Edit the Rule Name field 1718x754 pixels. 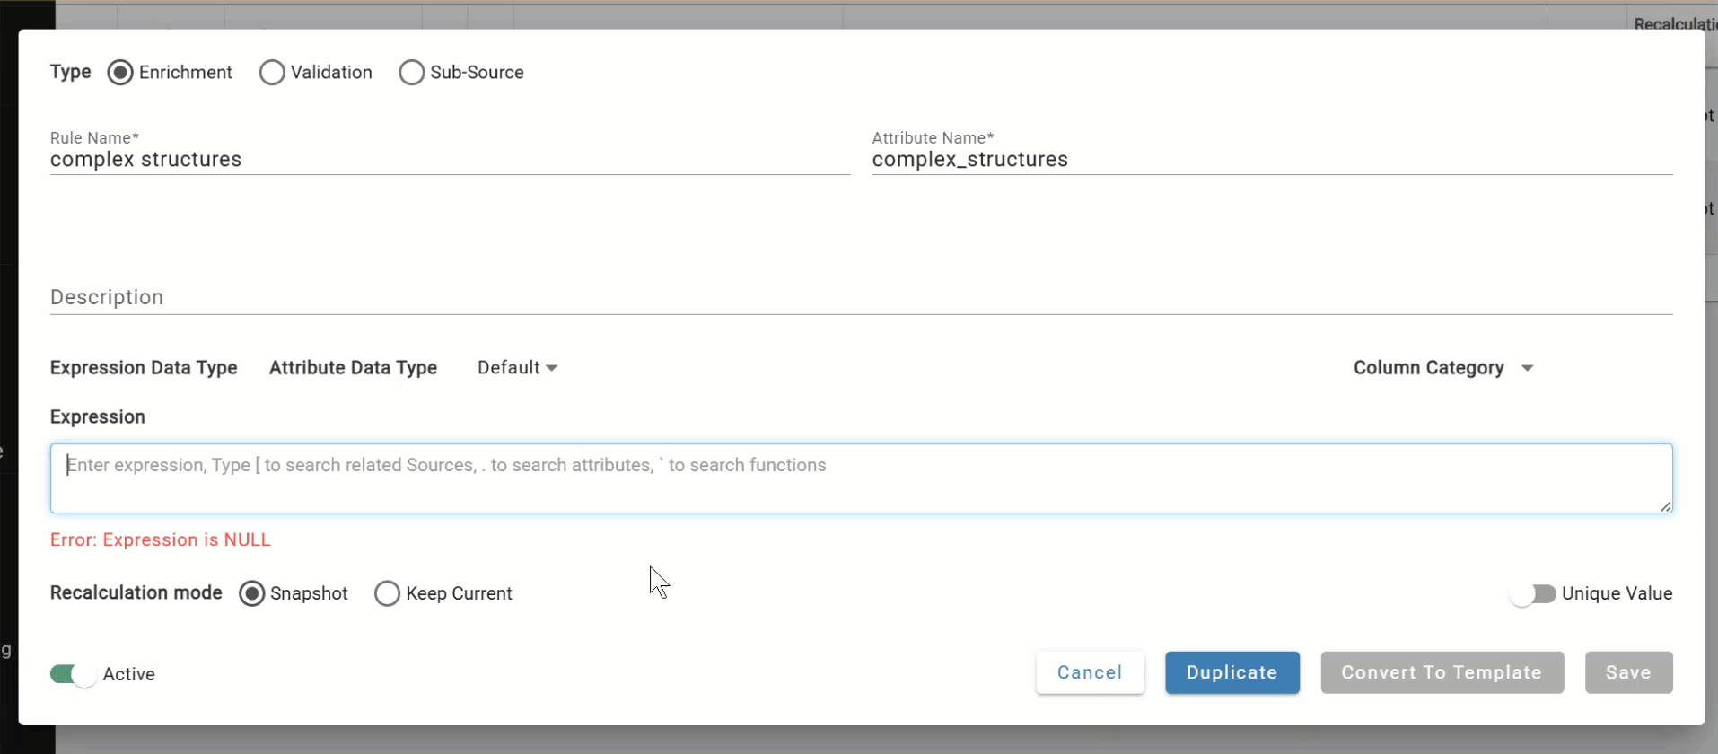(x=359, y=160)
